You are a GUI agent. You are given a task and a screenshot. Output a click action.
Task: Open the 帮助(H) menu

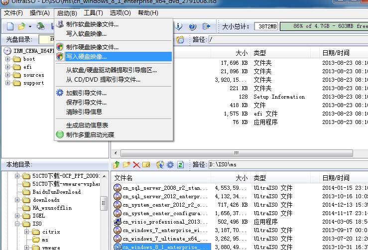[148, 13]
